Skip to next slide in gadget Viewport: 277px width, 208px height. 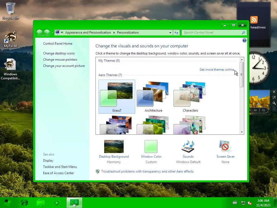pyautogui.click(x=255, y=110)
